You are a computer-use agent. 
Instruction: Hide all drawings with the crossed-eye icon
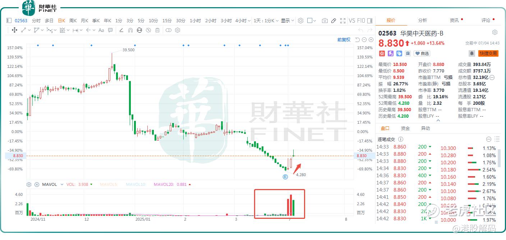pos(148,30)
